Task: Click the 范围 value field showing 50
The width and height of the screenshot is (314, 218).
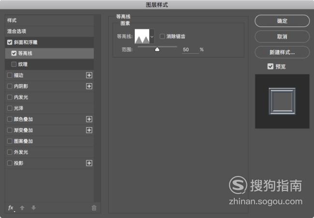Action: [x=190, y=50]
